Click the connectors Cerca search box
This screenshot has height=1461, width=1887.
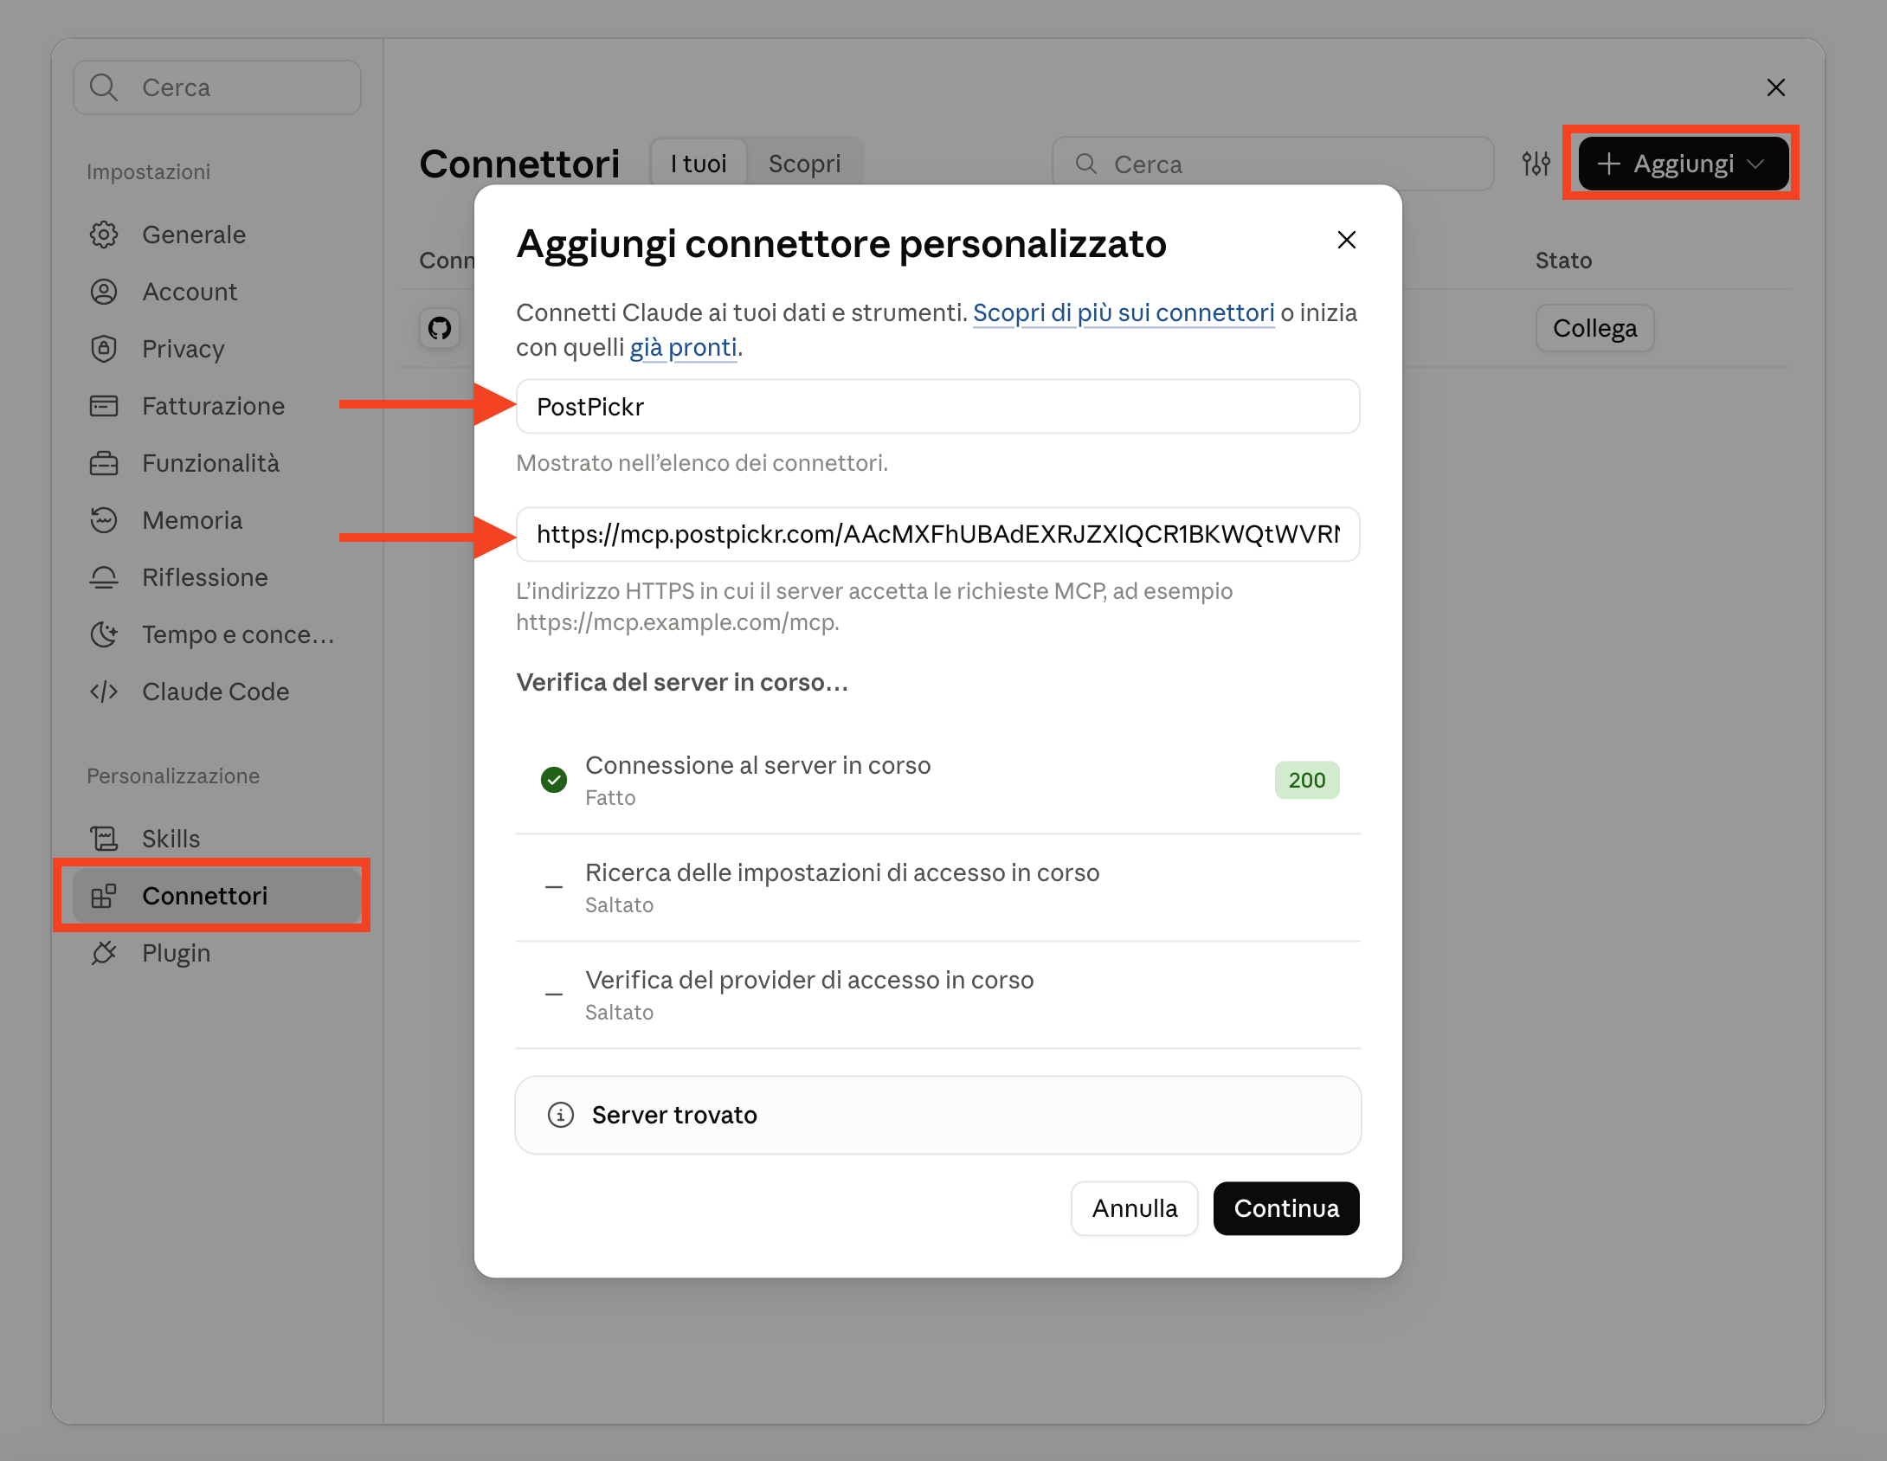pyautogui.click(x=1272, y=164)
